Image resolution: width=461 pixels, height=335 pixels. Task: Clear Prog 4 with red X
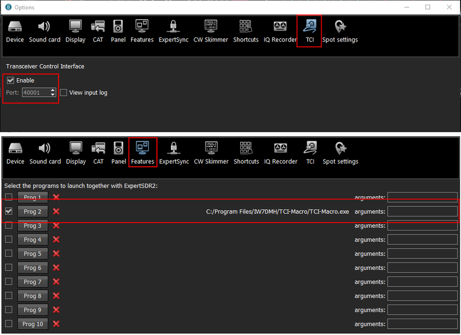pyautogui.click(x=56, y=240)
